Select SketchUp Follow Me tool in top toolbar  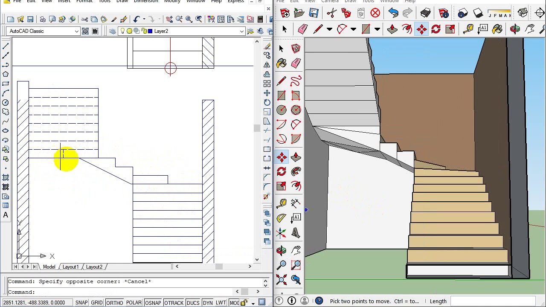coord(407,29)
